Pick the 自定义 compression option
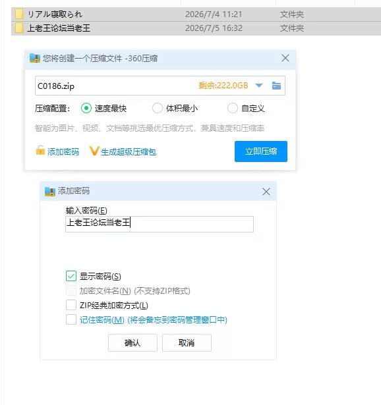This screenshot has width=381, height=405. (x=233, y=108)
